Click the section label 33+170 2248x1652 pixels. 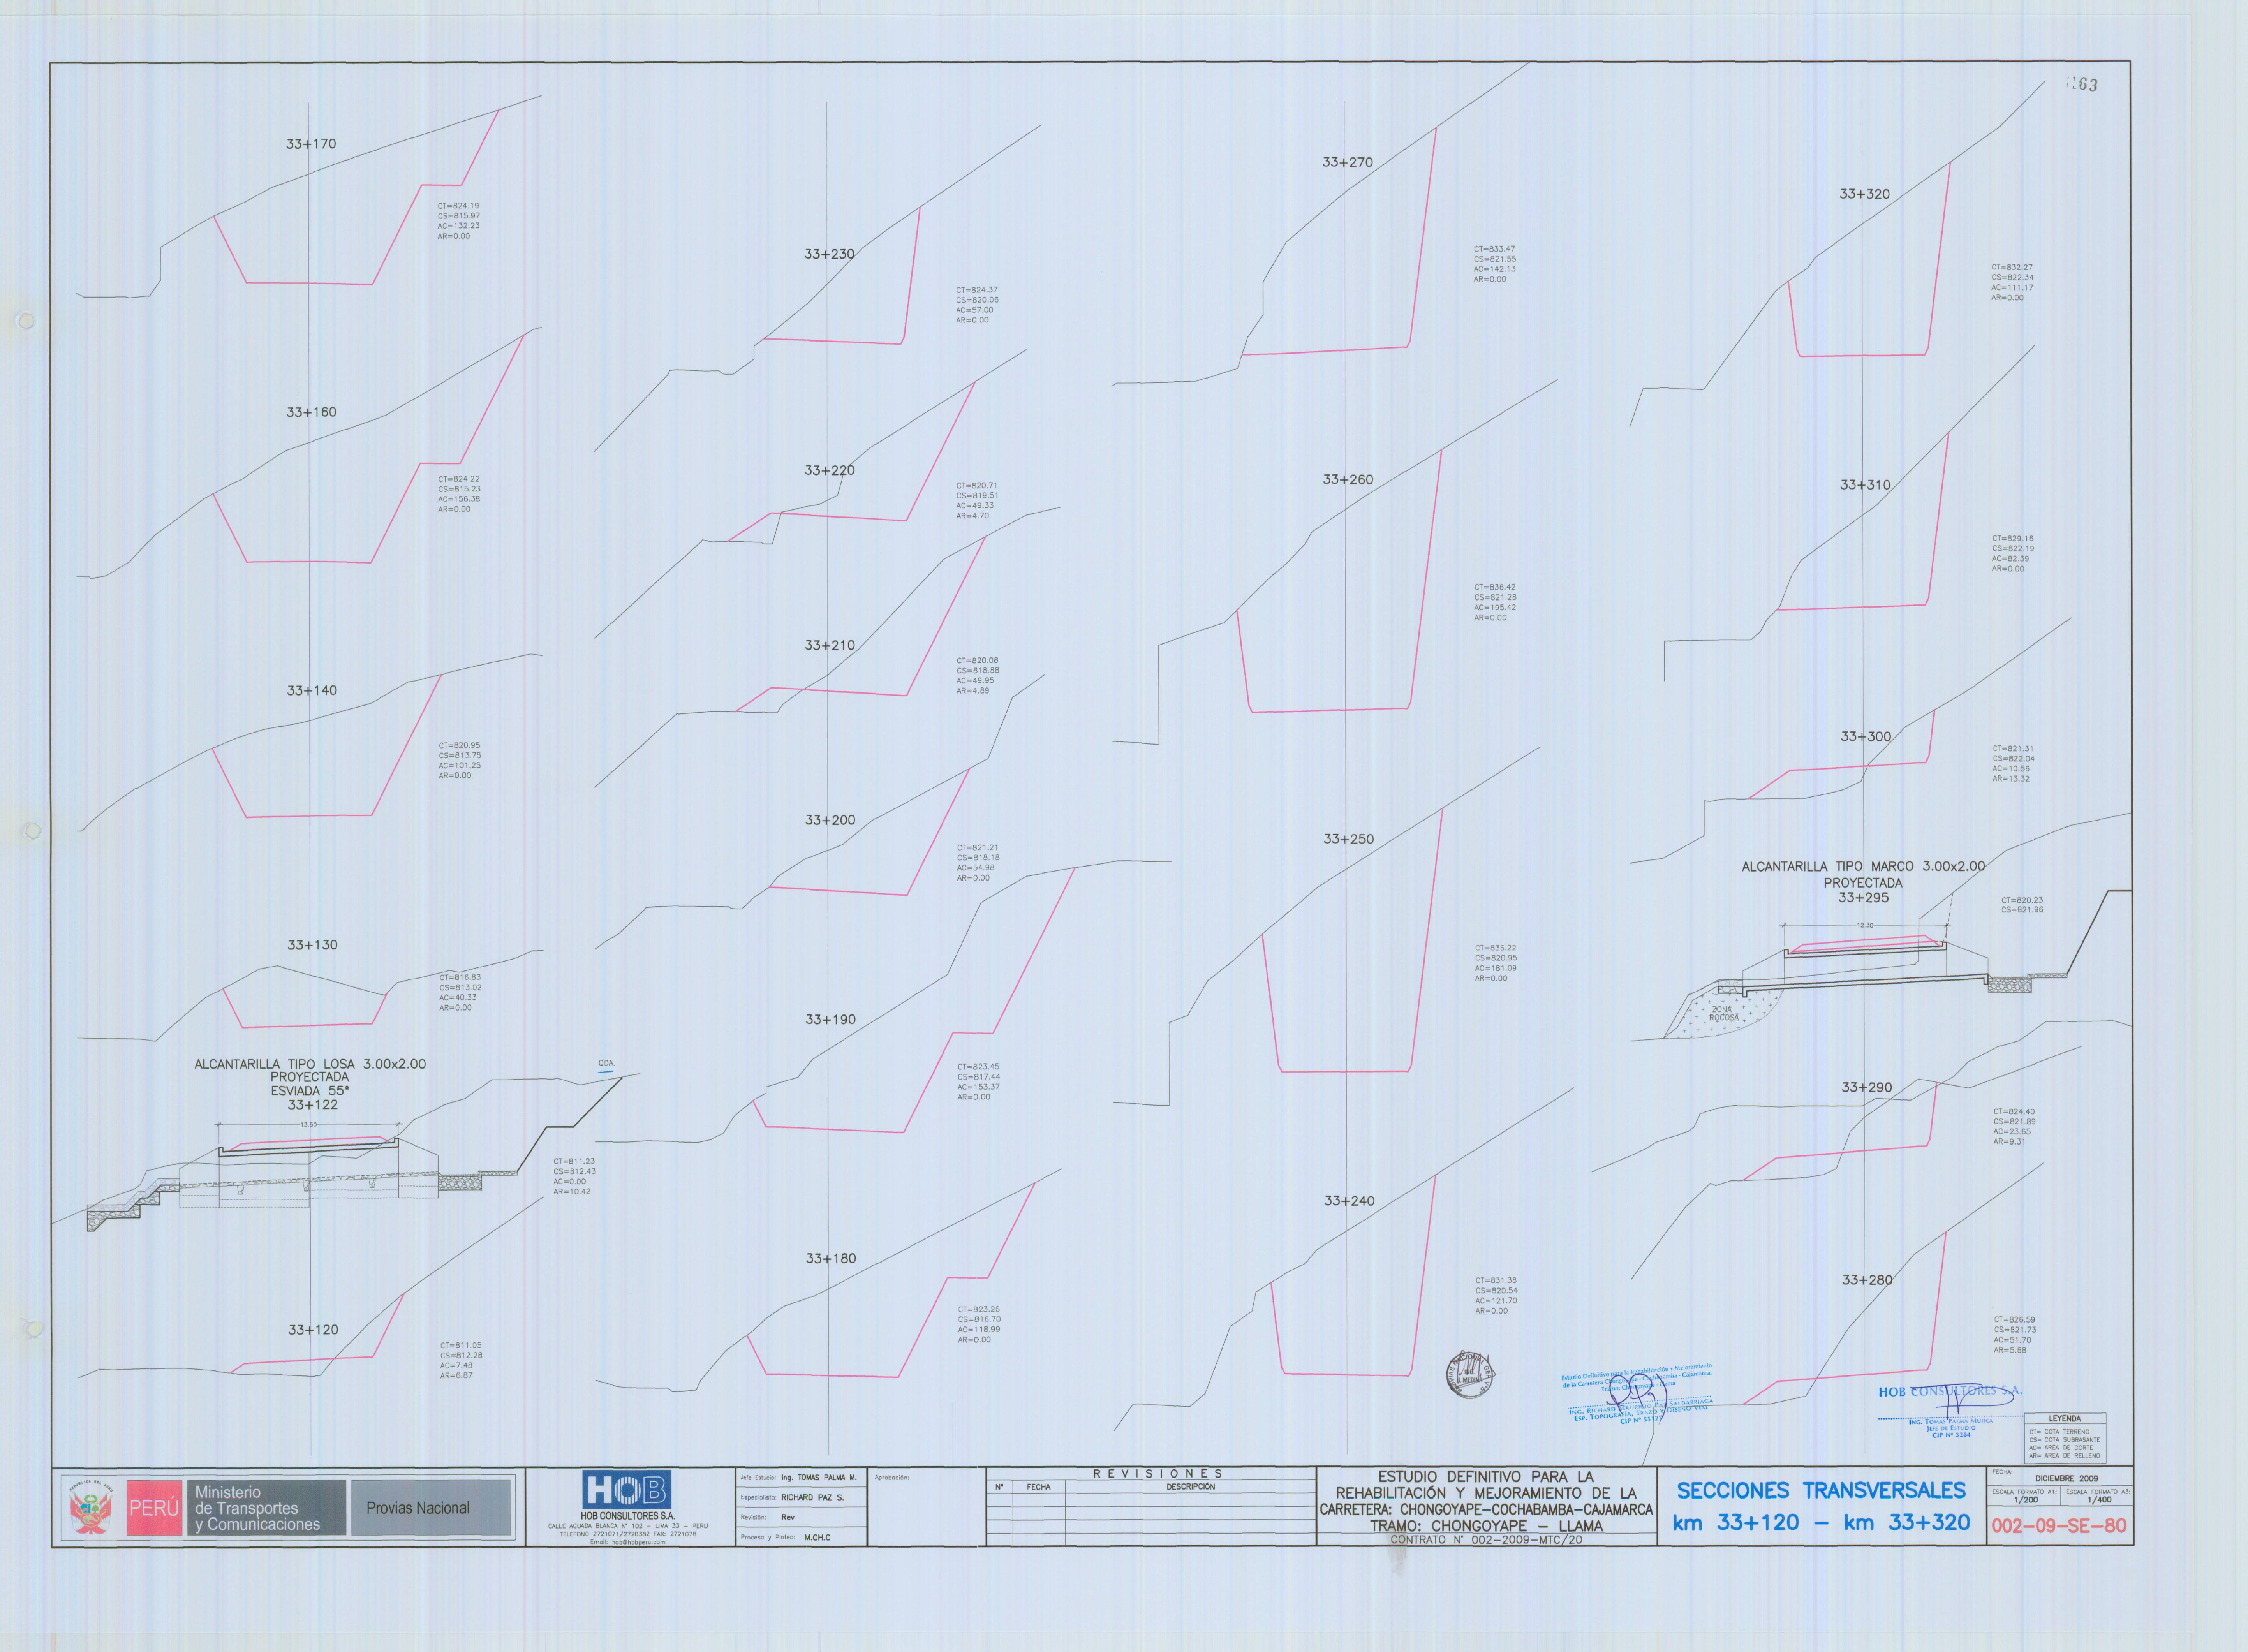(311, 144)
